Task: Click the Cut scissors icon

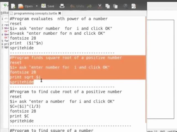Action: [x=100, y=6]
